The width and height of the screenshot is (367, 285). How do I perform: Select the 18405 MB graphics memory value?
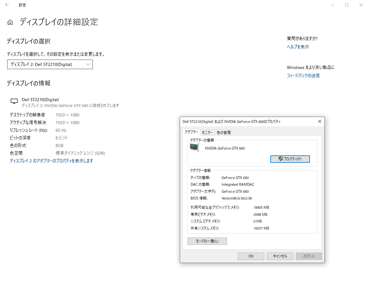(261, 207)
